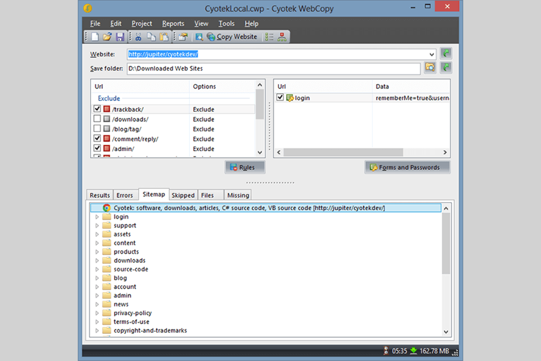
Task: Click the red rule icon beside /comment/reply/
Action: tap(107, 139)
